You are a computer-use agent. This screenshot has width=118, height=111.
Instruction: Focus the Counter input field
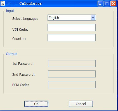(x=72, y=37)
